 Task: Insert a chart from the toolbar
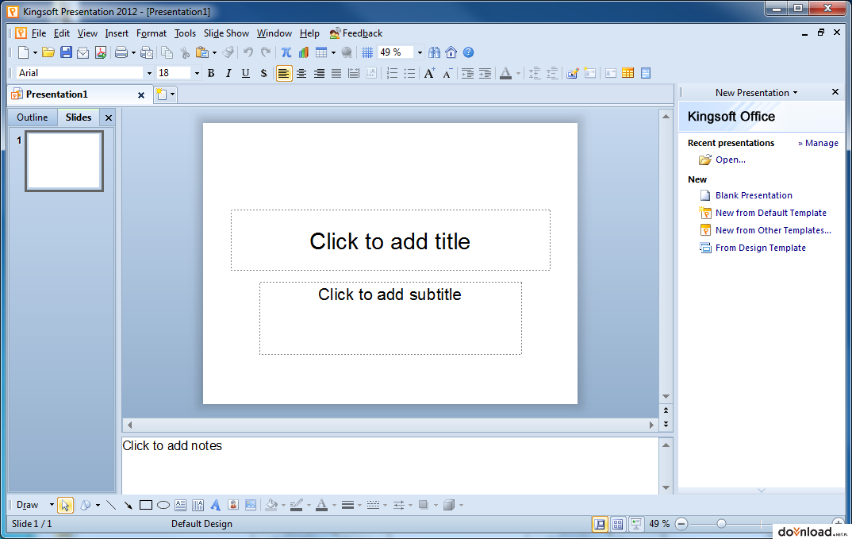point(304,52)
